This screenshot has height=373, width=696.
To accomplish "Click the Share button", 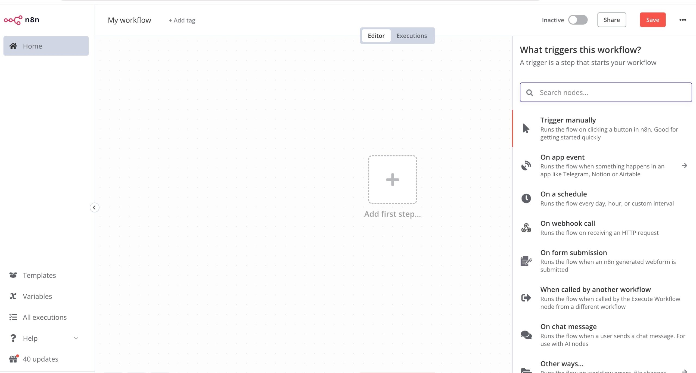I will 612,20.
